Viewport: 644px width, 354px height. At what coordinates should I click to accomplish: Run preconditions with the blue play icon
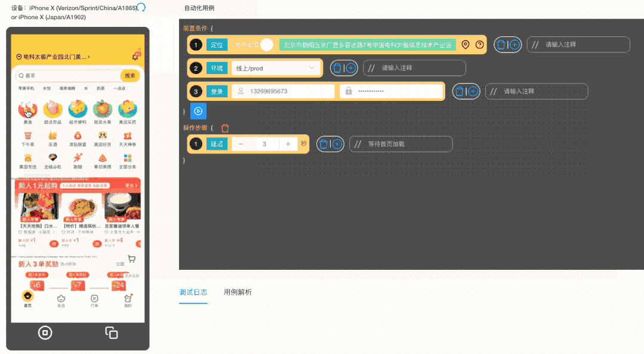pyautogui.click(x=198, y=111)
